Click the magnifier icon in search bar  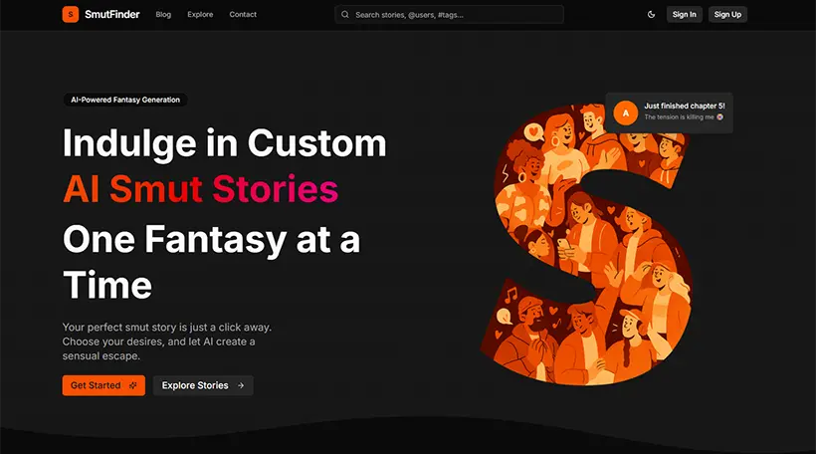coord(345,15)
